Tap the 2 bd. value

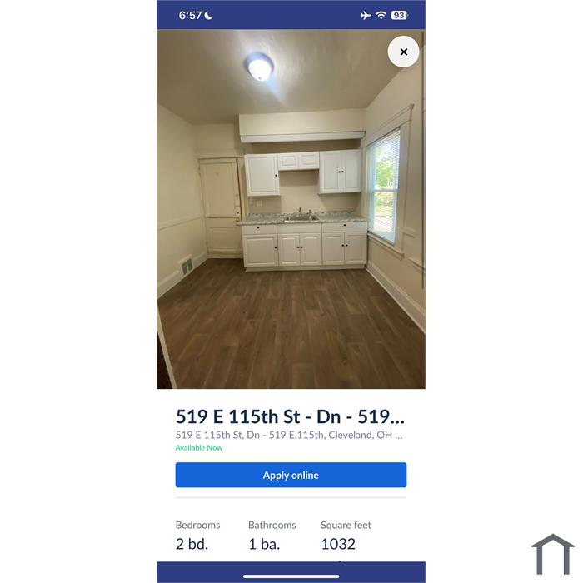[x=192, y=544]
